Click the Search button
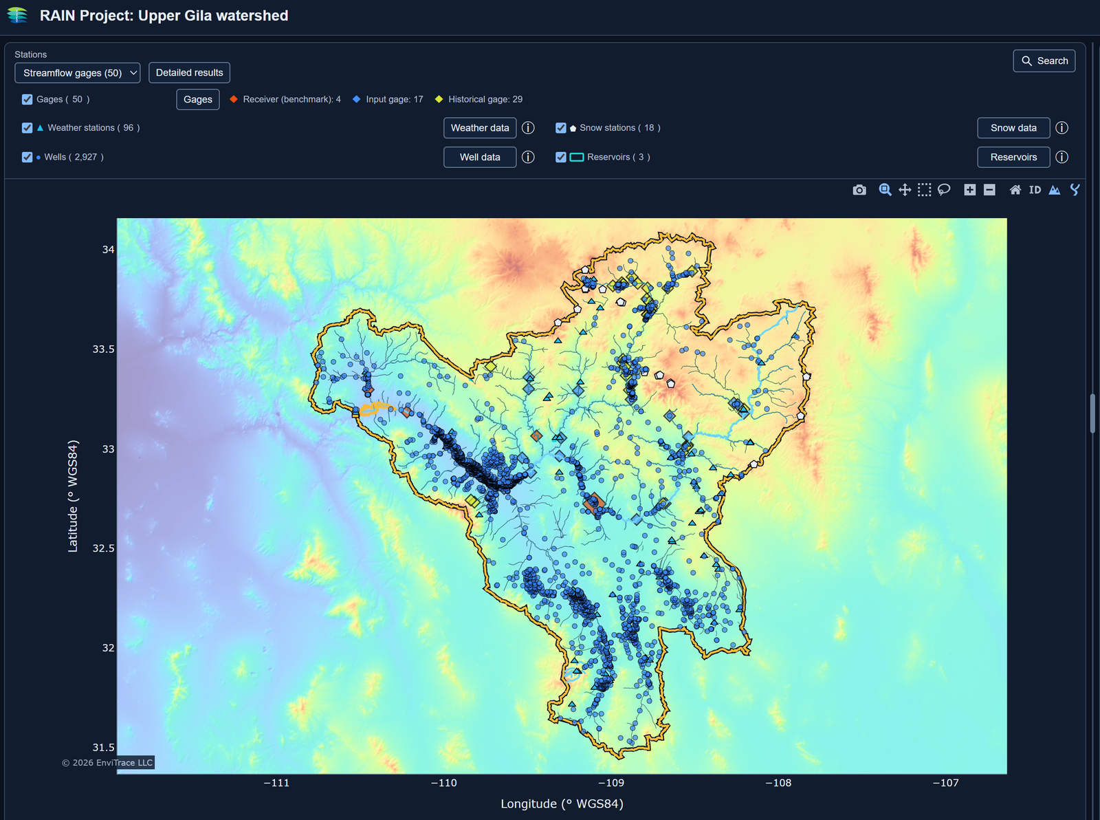 (1044, 61)
